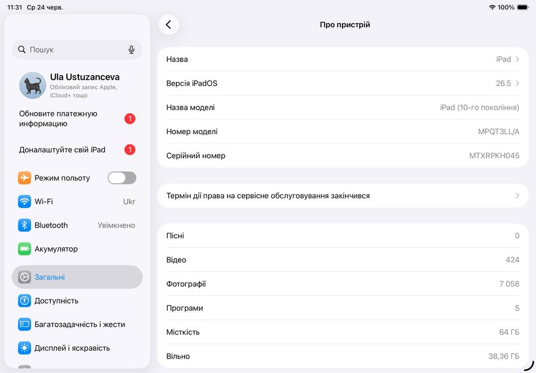
Task: Open Багатозадачність і жести settings
Action: tap(77, 324)
